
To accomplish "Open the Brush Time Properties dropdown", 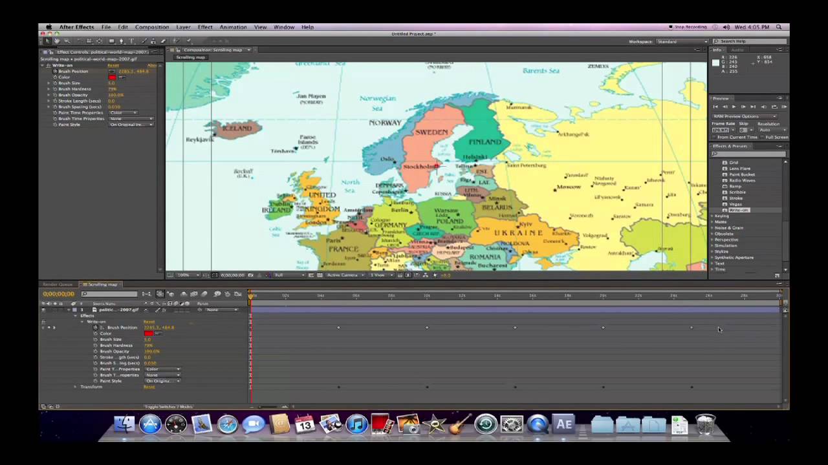I will (131, 118).
